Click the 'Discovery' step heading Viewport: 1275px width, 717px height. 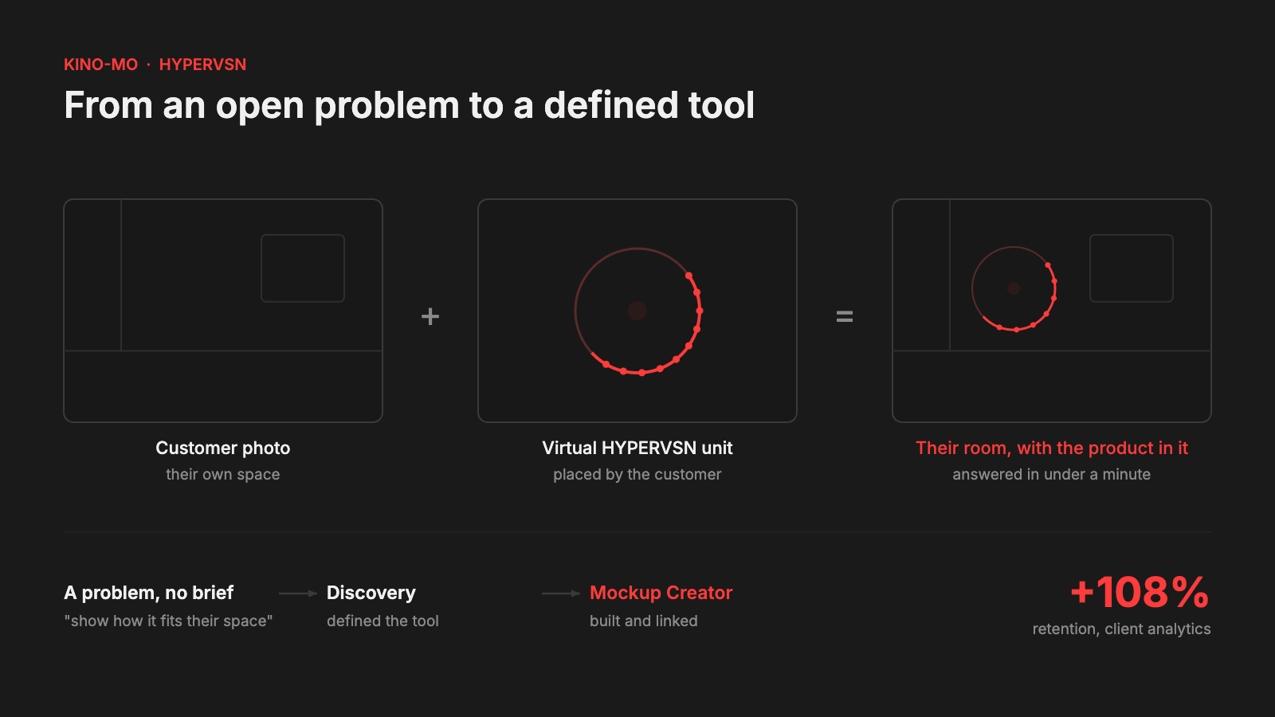click(371, 593)
